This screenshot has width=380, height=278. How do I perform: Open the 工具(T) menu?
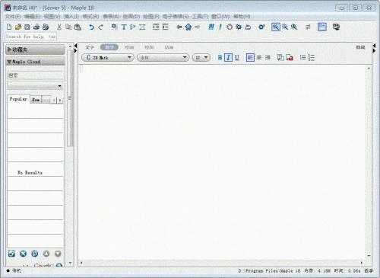click(x=200, y=17)
